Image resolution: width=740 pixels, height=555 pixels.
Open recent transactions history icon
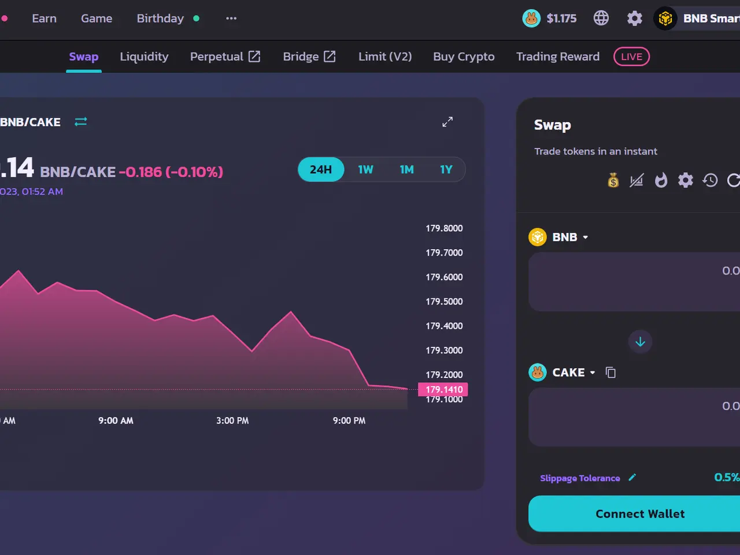click(x=710, y=180)
